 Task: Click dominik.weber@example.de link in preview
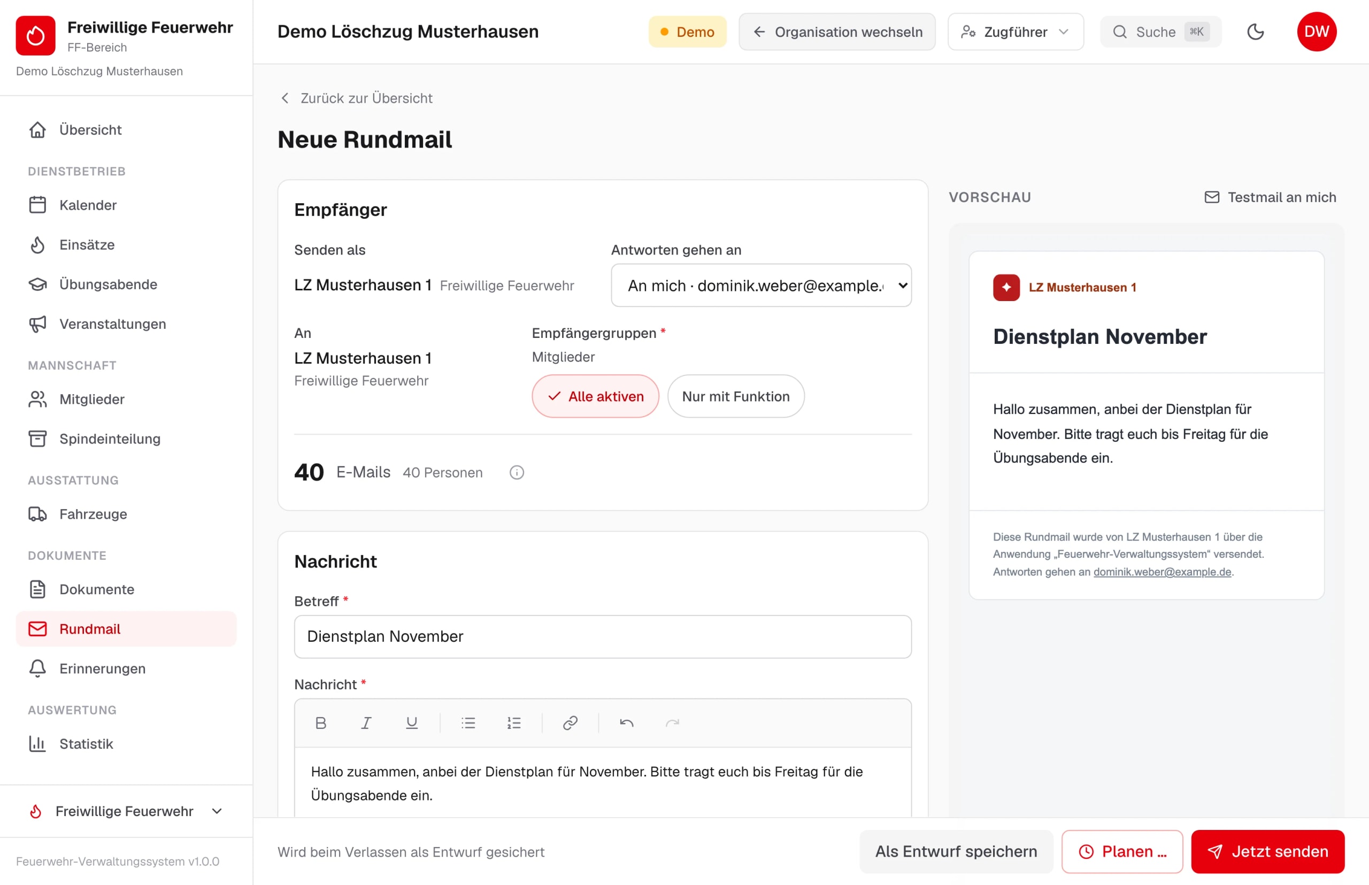(x=1162, y=572)
